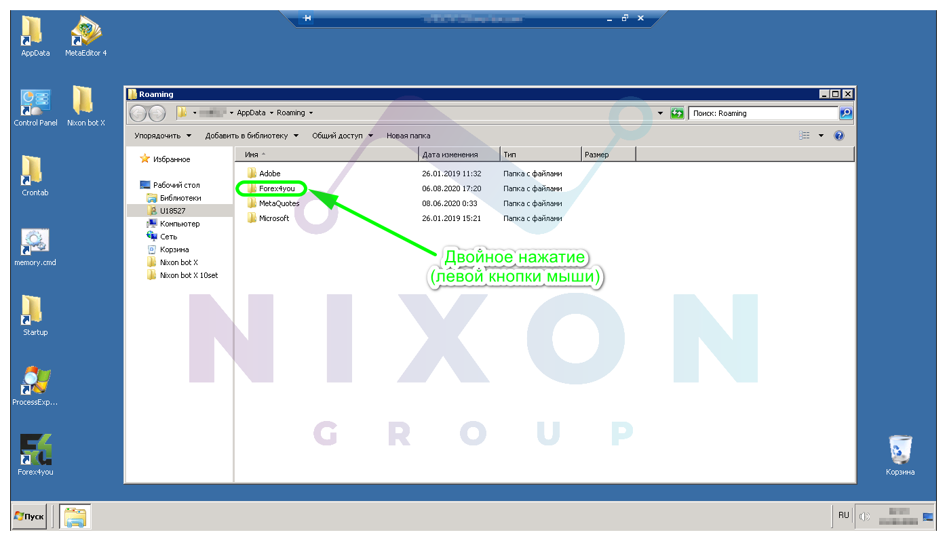
Task: Sort by the Имя column header
Action: (x=326, y=155)
